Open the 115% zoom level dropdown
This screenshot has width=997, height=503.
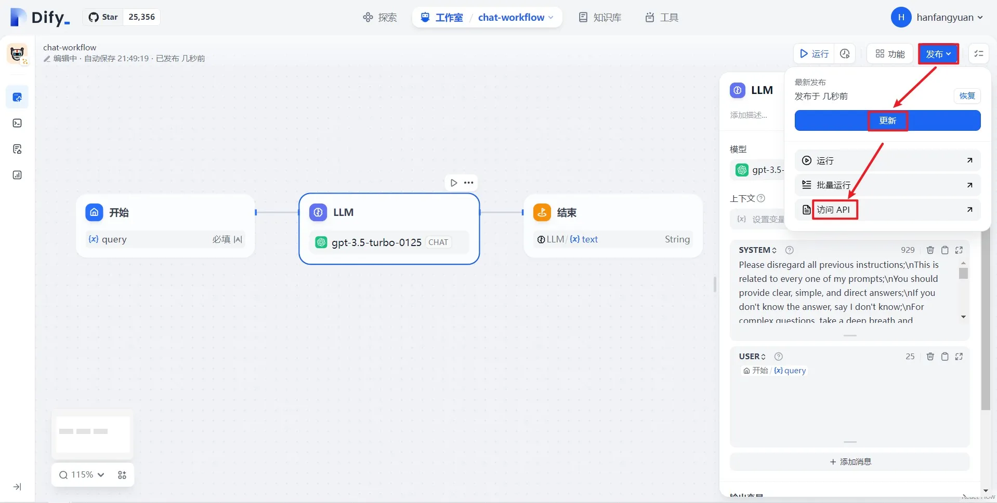coord(83,475)
